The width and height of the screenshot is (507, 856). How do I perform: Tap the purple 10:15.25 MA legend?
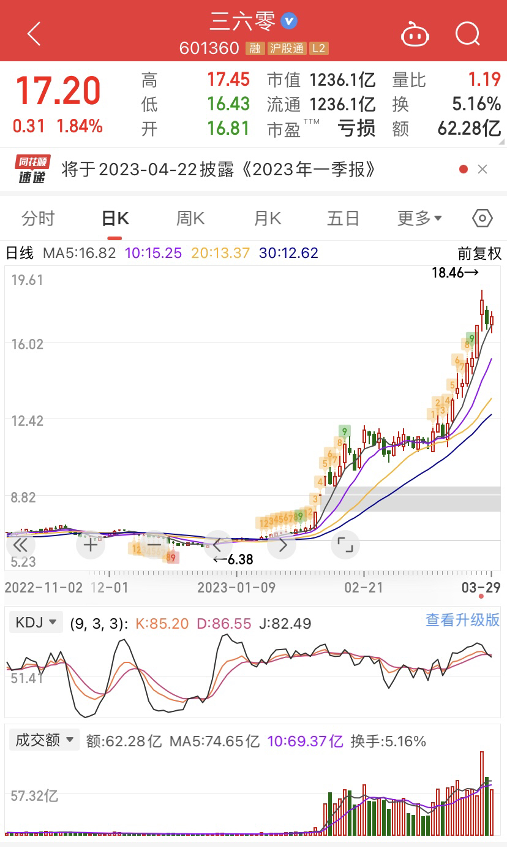point(153,253)
